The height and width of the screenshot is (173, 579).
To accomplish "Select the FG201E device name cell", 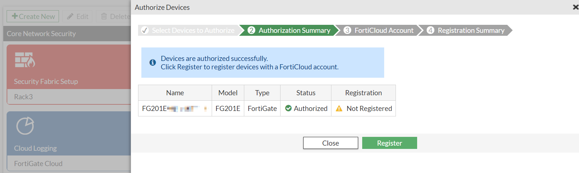I will pos(175,108).
